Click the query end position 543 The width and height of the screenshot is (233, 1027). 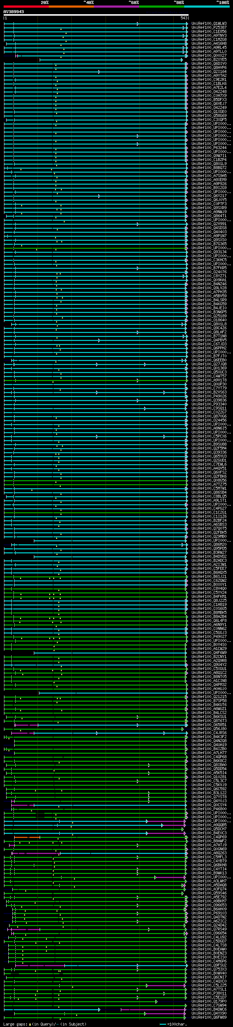[183, 18]
